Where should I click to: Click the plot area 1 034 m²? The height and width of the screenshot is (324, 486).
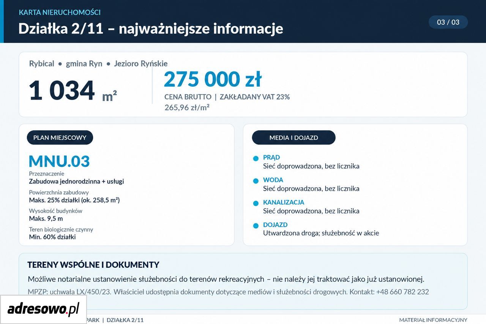(73, 91)
